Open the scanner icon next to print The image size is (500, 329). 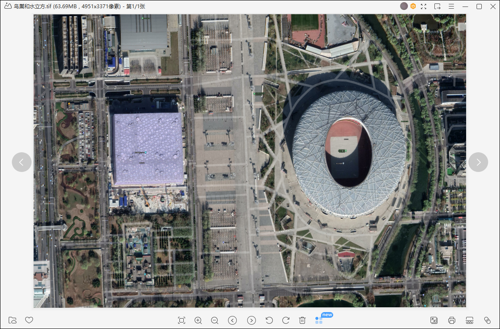[470, 320]
